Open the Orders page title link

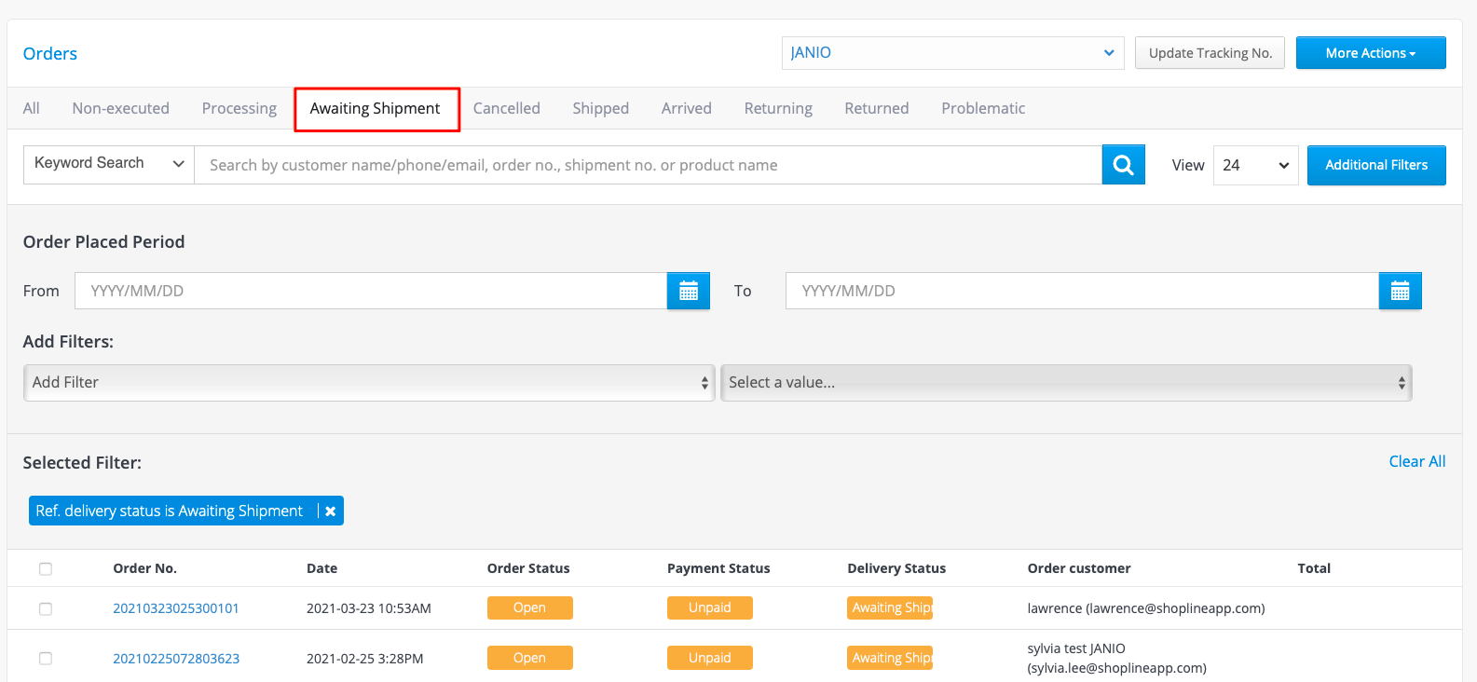50,53
